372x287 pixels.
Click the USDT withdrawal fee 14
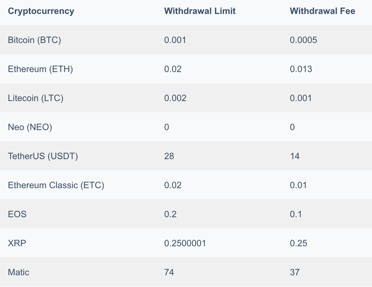(x=295, y=156)
